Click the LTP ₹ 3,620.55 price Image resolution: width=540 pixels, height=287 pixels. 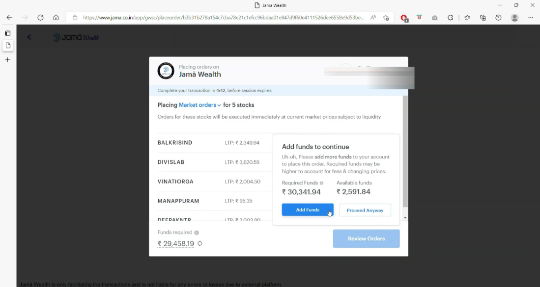pos(242,162)
